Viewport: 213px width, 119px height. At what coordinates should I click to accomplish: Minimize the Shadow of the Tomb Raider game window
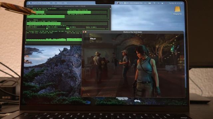click(86, 32)
